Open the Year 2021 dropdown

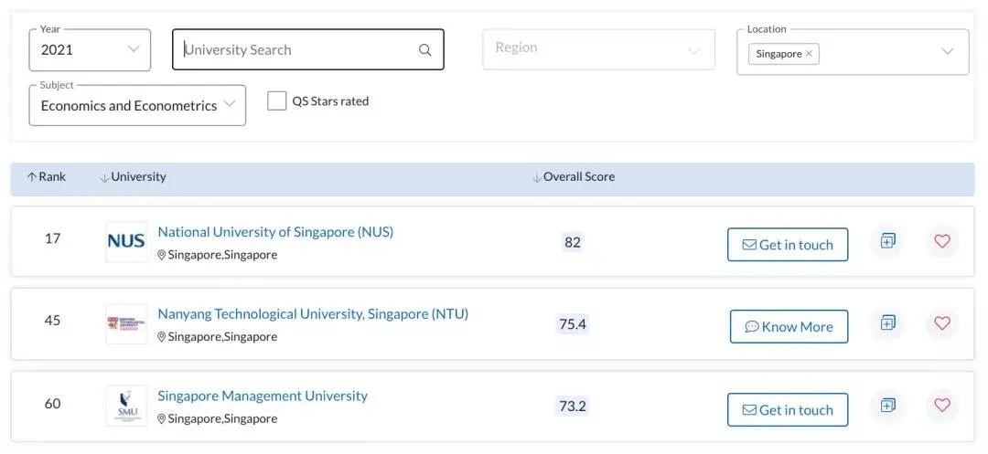tap(90, 49)
